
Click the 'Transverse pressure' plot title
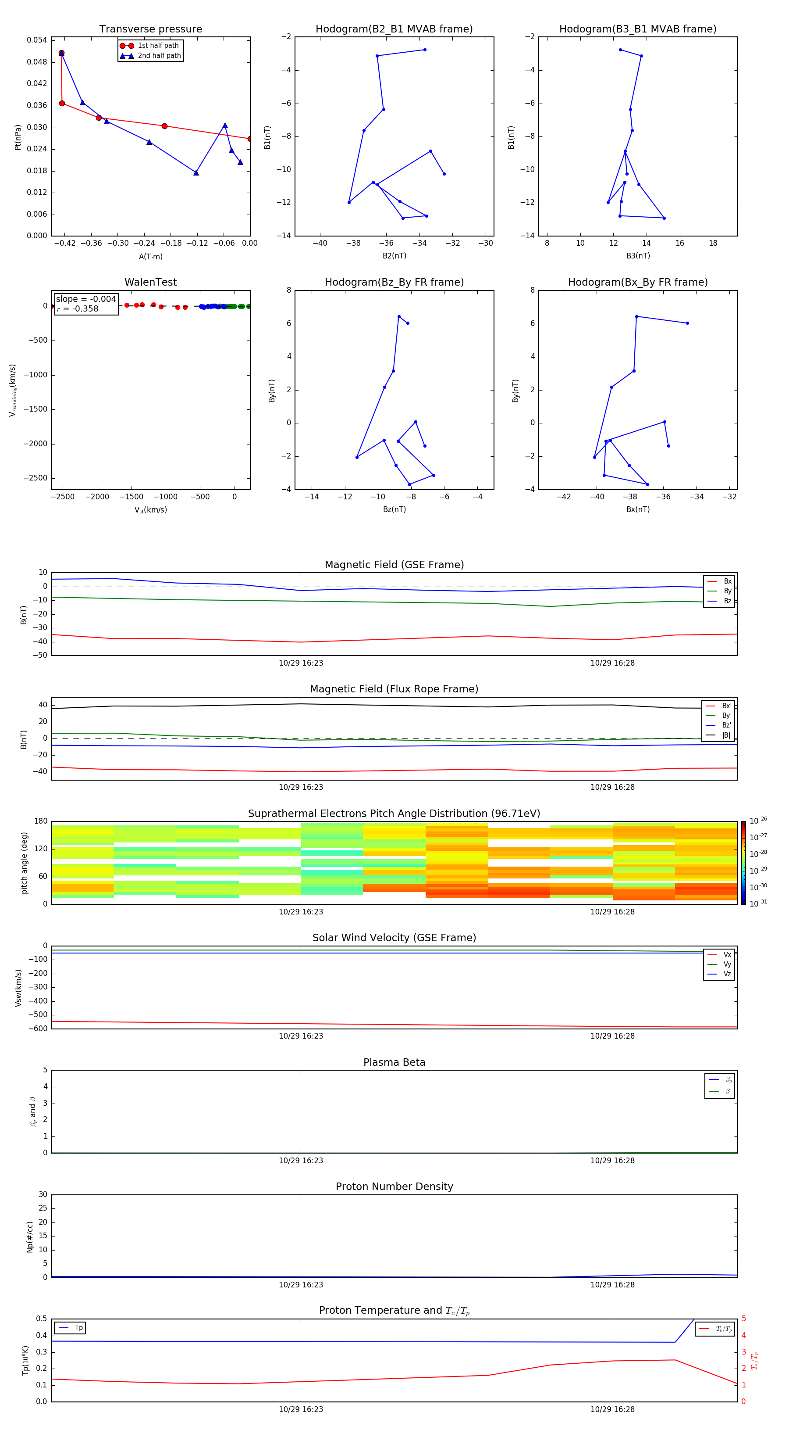point(150,29)
